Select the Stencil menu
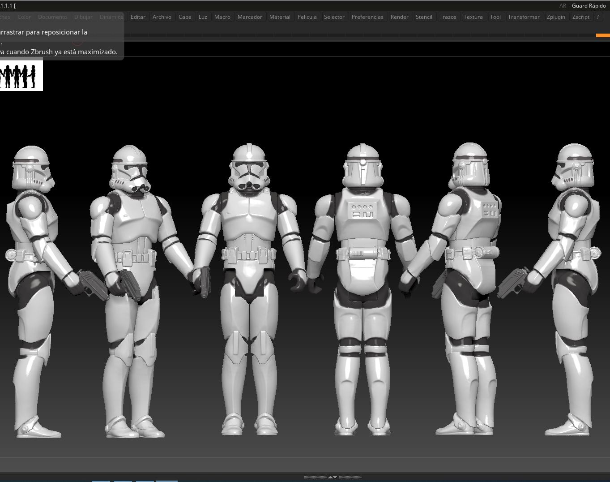Screen dimensions: 610x482 [x=423, y=17]
